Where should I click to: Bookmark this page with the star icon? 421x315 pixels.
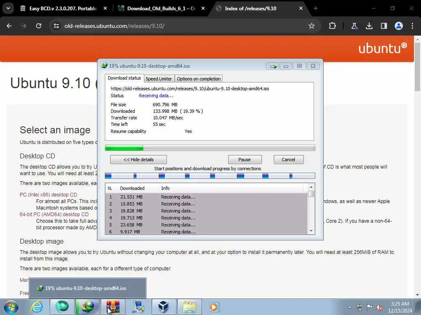pos(312,26)
